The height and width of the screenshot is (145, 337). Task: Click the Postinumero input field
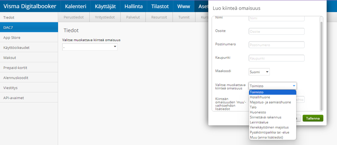277,45
